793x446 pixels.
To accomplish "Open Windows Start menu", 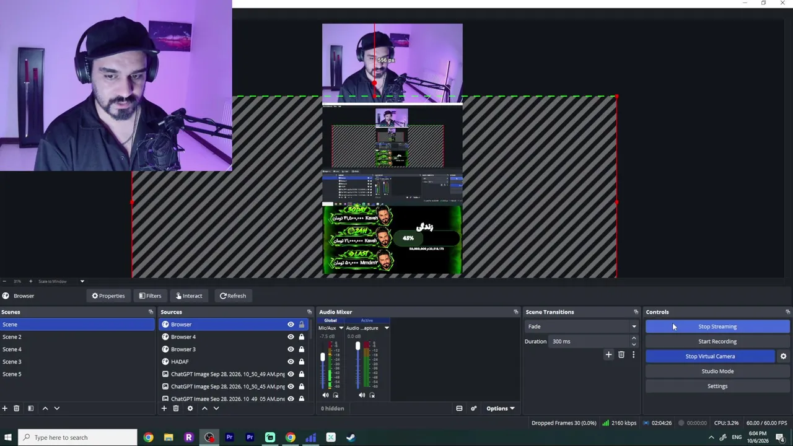I will click(x=8, y=437).
